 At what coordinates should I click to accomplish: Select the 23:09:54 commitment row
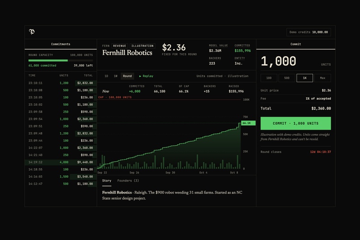click(x=61, y=119)
